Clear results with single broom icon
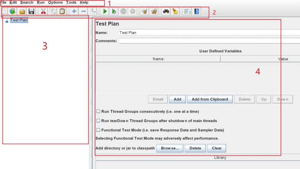The height and width of the screenshot is (169, 300). tap(144, 11)
